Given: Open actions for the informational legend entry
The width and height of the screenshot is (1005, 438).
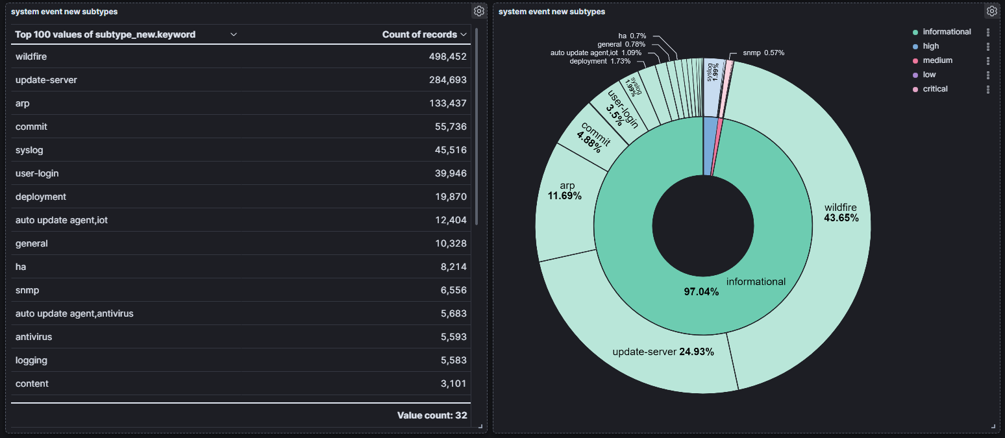Looking at the screenshot, I should pos(988,31).
